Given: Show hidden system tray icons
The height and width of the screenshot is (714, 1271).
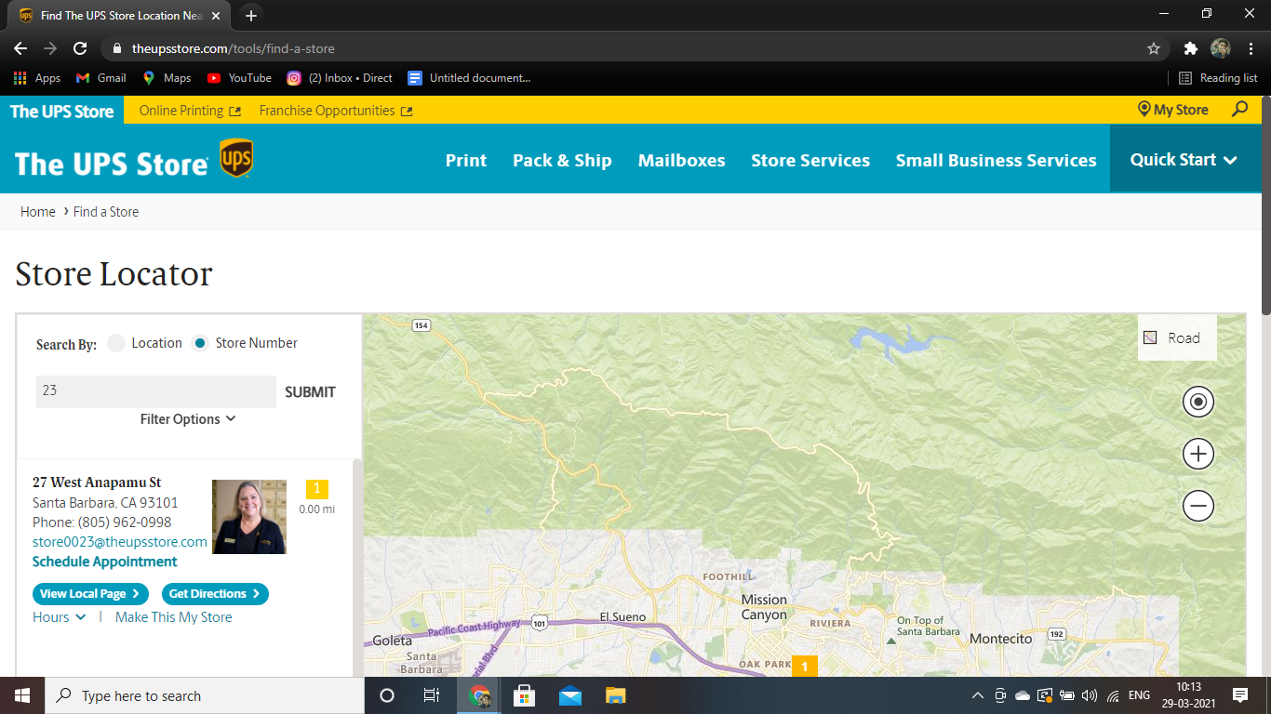Looking at the screenshot, I should click(977, 695).
